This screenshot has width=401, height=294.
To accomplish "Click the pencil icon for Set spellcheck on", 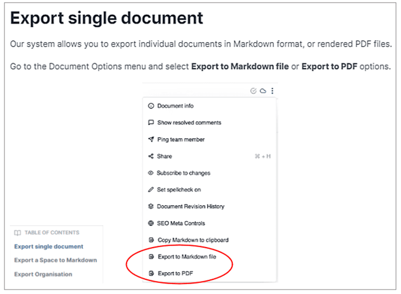I will pyautogui.click(x=151, y=190).
